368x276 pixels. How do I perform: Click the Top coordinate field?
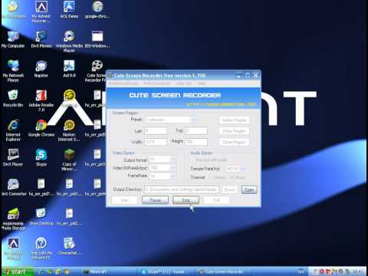tap(196, 131)
